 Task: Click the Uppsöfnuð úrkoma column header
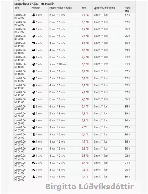tap(104, 8)
